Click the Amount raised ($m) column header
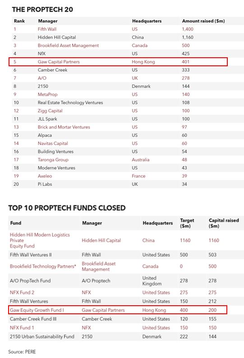This screenshot has width=244, height=358. [x=203, y=21]
